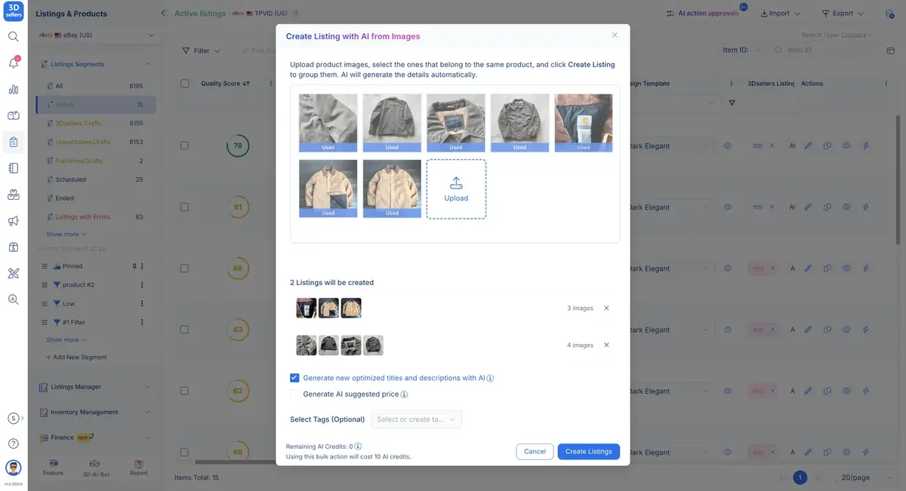
Task: Select the Listings with Errors segment
Action: tap(96, 217)
